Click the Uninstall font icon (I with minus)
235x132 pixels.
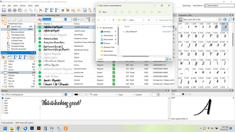57,10
